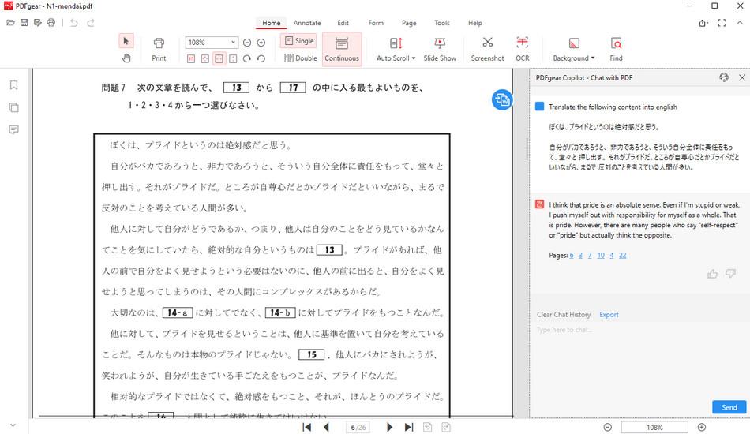Click the Redo arrow
Image resolution: width=750 pixels, height=434 pixels.
(91, 22)
